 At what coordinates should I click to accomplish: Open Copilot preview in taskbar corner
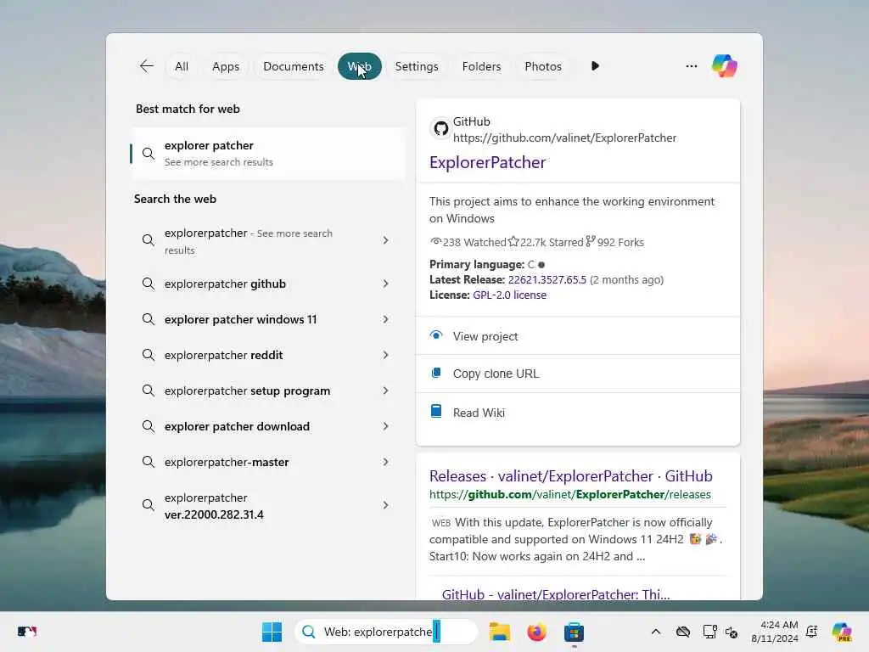click(x=842, y=632)
